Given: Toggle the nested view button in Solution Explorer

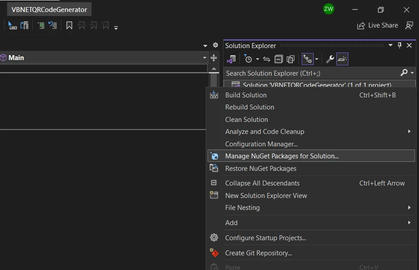Looking at the screenshot, I should point(307,59).
